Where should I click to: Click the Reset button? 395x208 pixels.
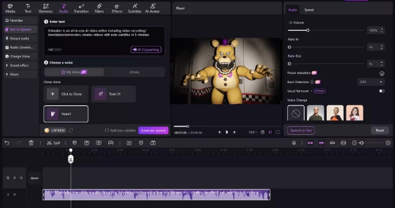coord(380,130)
